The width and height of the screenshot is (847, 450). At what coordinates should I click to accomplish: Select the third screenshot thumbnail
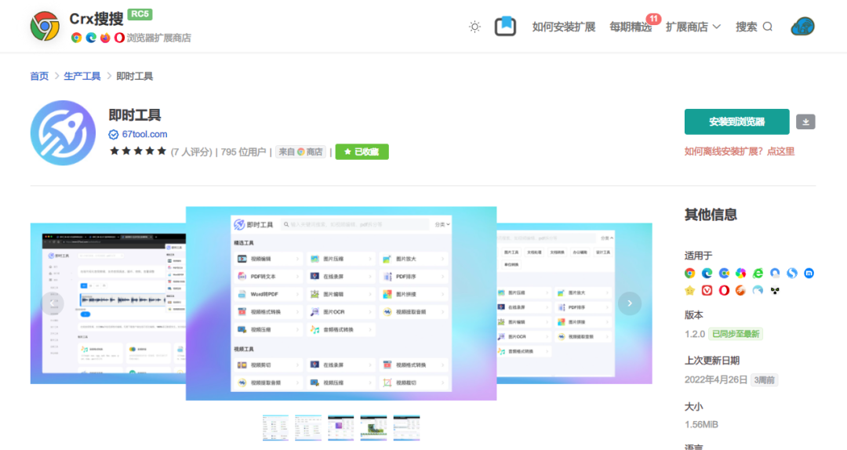click(x=341, y=427)
